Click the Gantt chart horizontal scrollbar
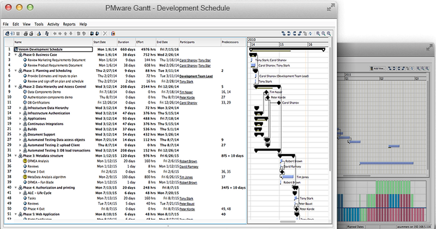The image size is (436, 229). [x=288, y=222]
